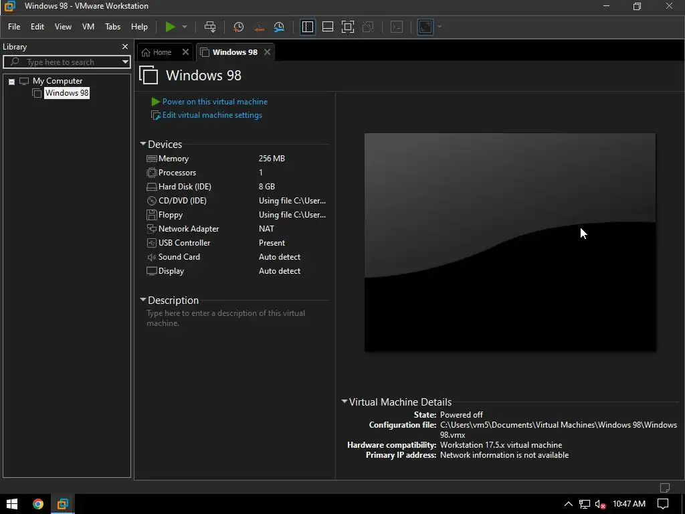
Task: Toggle the library sidebar view icon
Action: point(308,27)
